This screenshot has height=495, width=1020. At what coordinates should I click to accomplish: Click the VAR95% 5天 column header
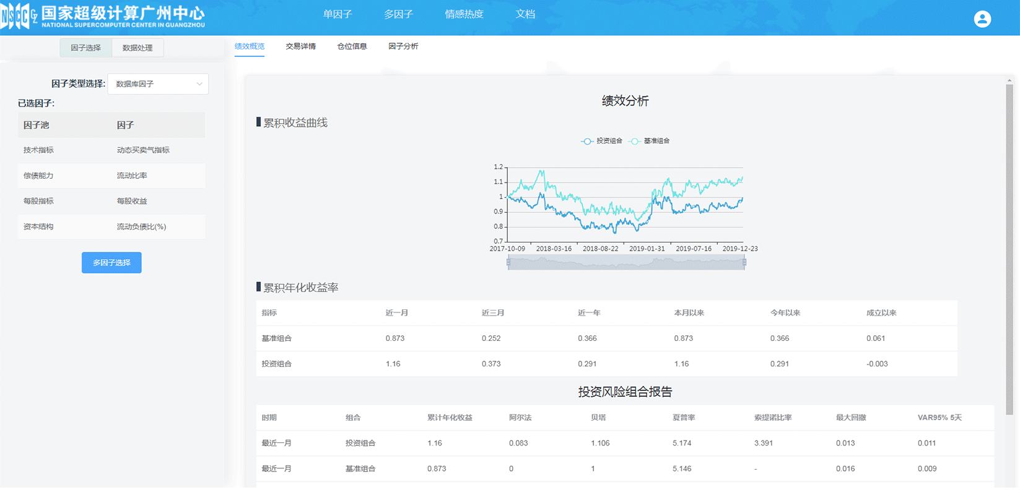click(x=939, y=418)
